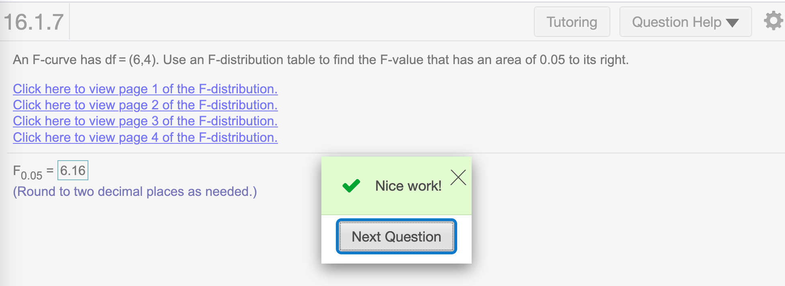The width and height of the screenshot is (785, 286).
Task: Click the F-curve question prompt text
Action: tap(321, 60)
